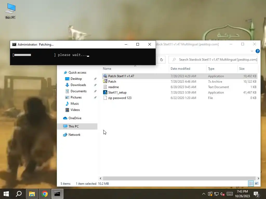Open Explorer help question mark icon
This screenshot has width=266, height=199.
pyautogui.click(x=257, y=51)
